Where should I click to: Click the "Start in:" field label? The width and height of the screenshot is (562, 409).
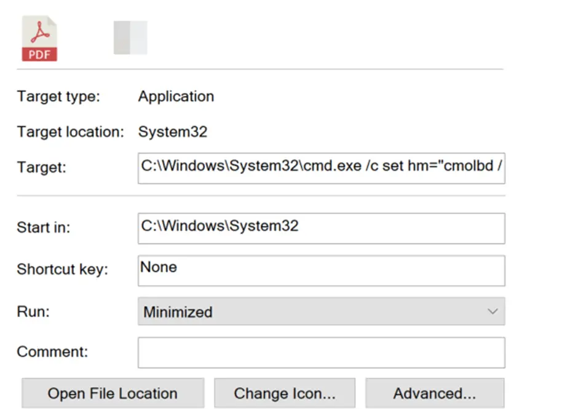point(44,227)
